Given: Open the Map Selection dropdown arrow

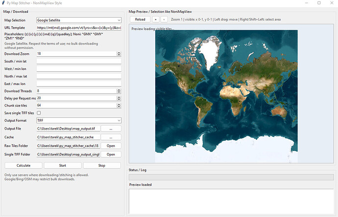Looking at the screenshot, I should (119, 20).
